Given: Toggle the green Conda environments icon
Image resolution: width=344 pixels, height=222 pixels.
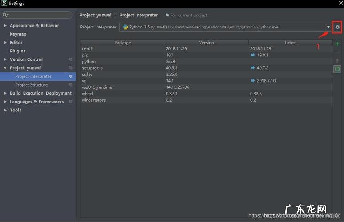Looking at the screenshot, I should coord(337,69).
